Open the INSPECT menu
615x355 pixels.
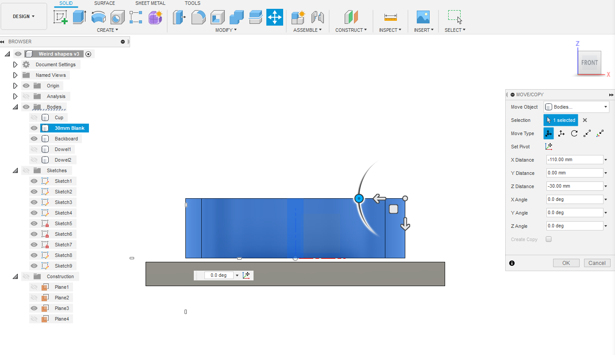(x=390, y=30)
